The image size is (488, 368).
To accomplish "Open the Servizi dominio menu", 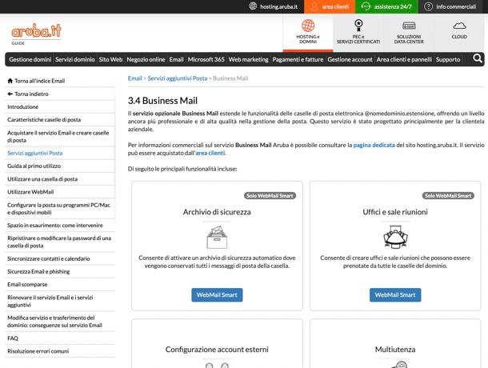I will coord(75,59).
